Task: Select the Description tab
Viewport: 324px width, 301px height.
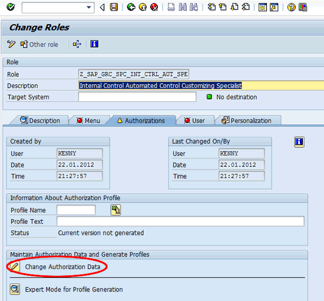Action: tap(40, 120)
